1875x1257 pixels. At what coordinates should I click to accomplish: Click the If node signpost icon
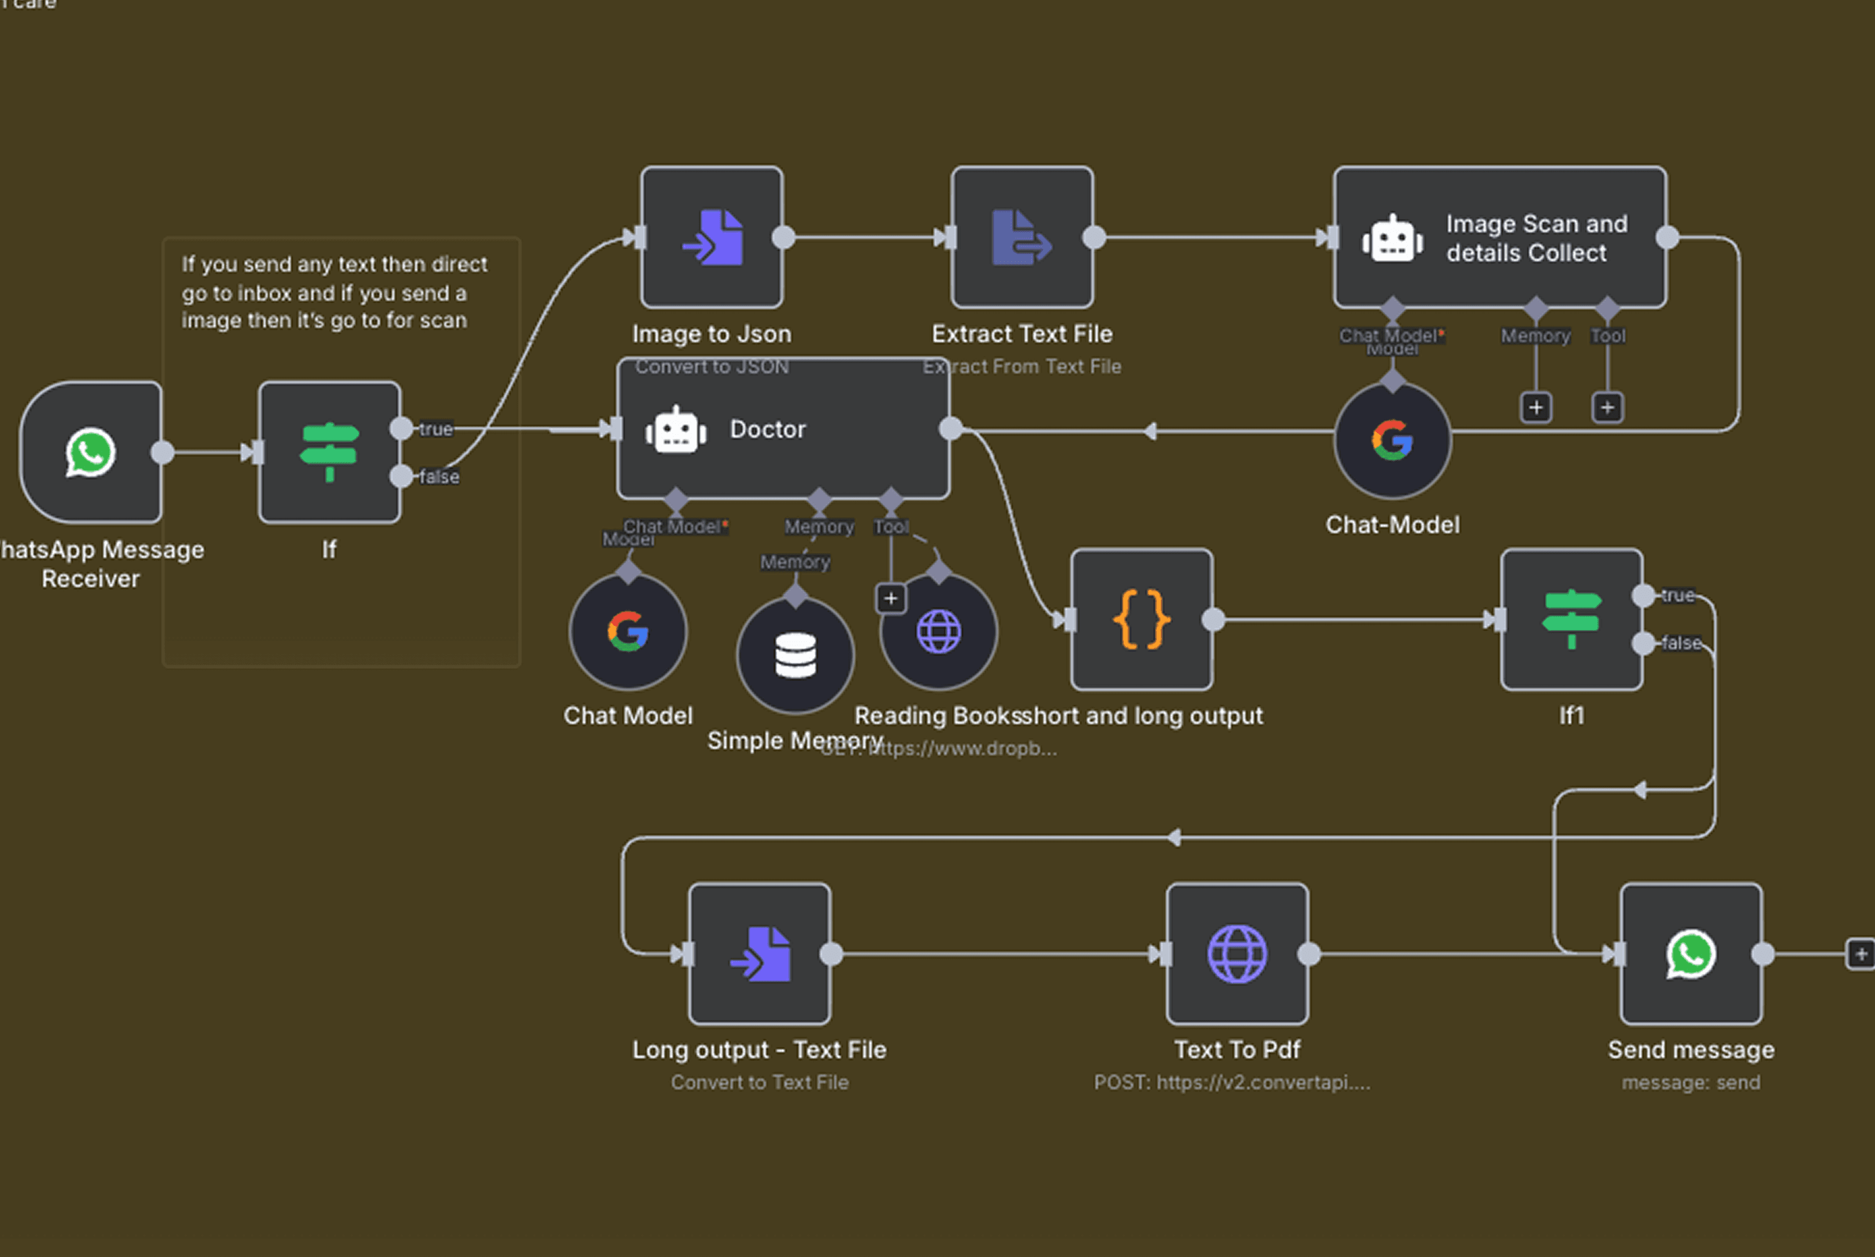(x=329, y=452)
